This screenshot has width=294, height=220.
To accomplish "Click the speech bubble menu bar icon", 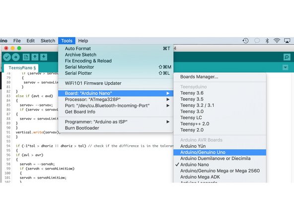I will pos(257,41).
